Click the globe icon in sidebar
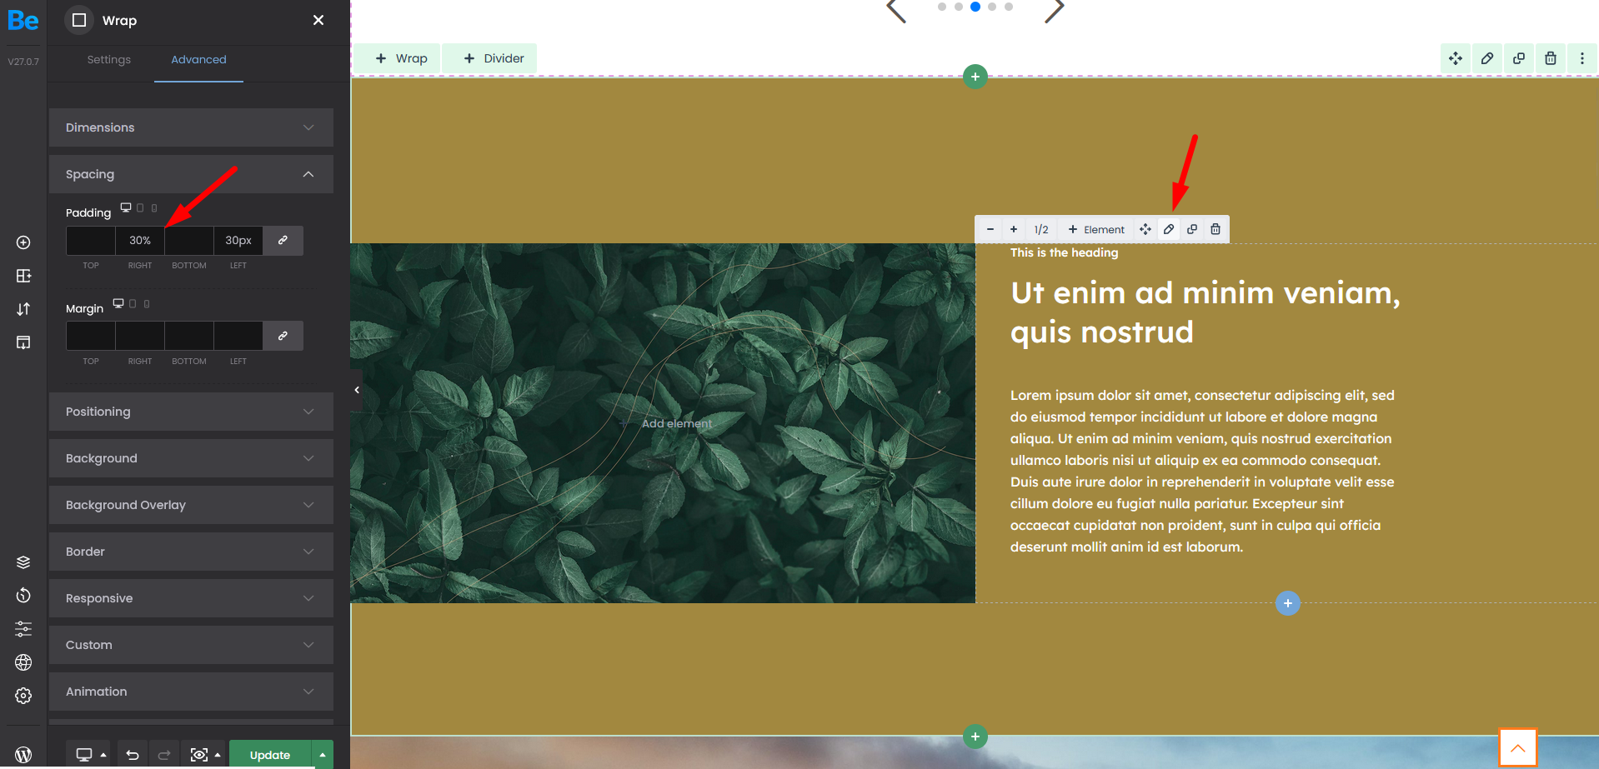 pyautogui.click(x=23, y=662)
